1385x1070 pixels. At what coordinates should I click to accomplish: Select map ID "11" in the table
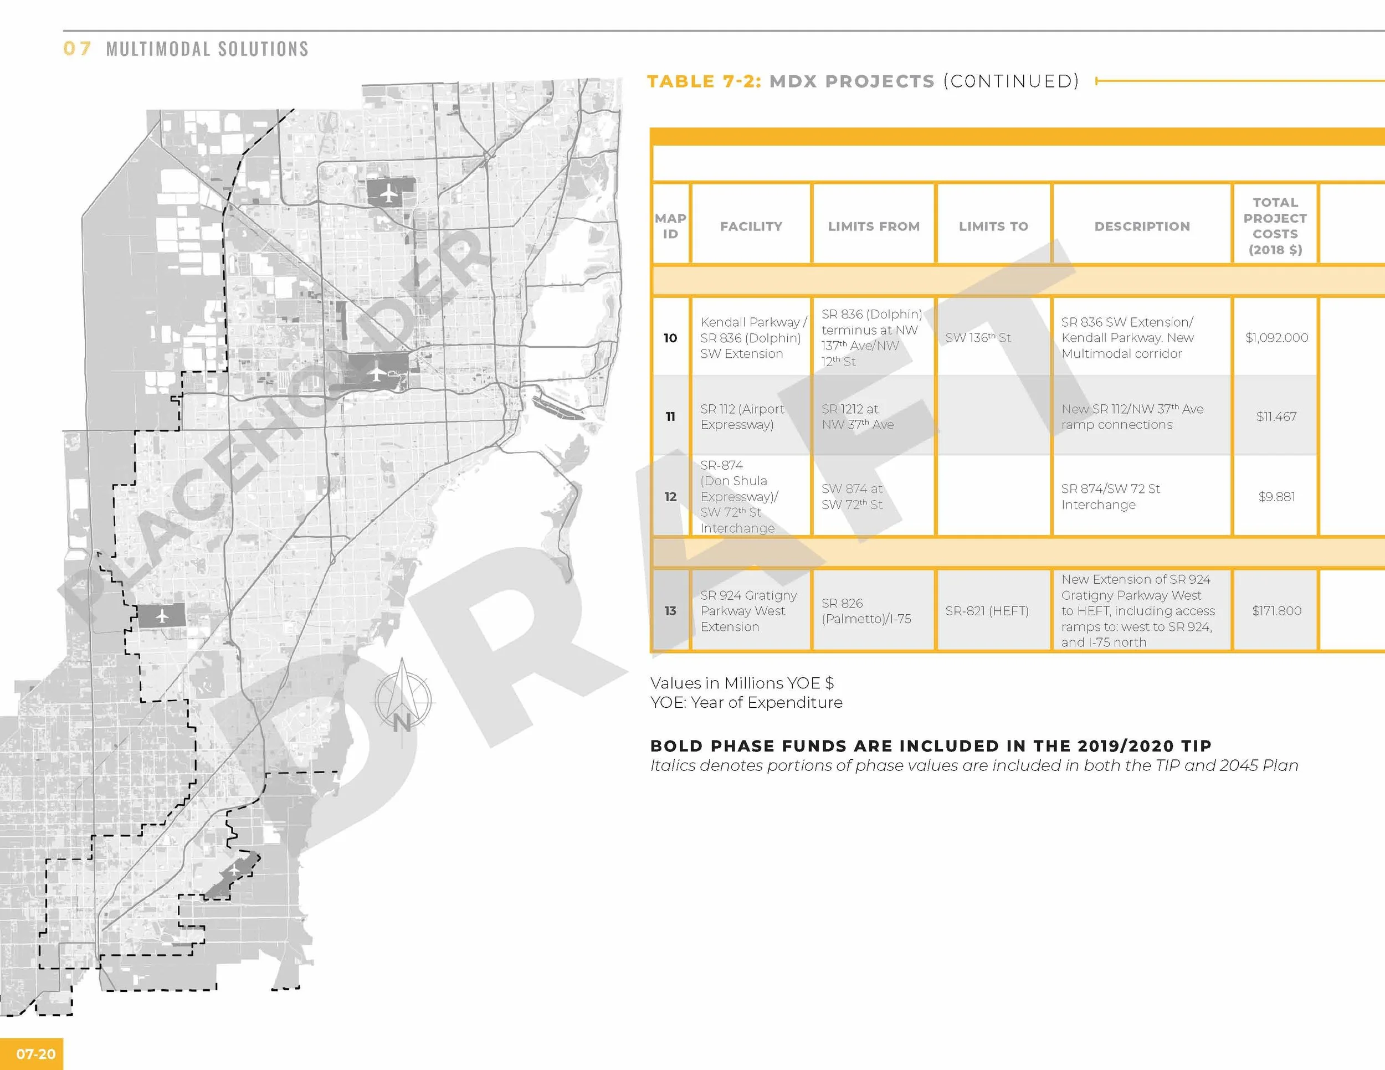[670, 416]
